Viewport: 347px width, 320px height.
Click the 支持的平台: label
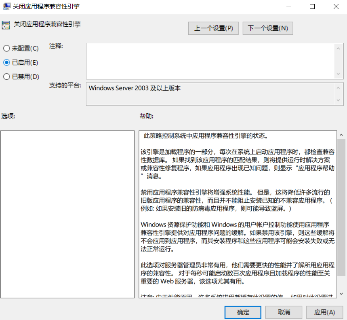click(x=65, y=85)
